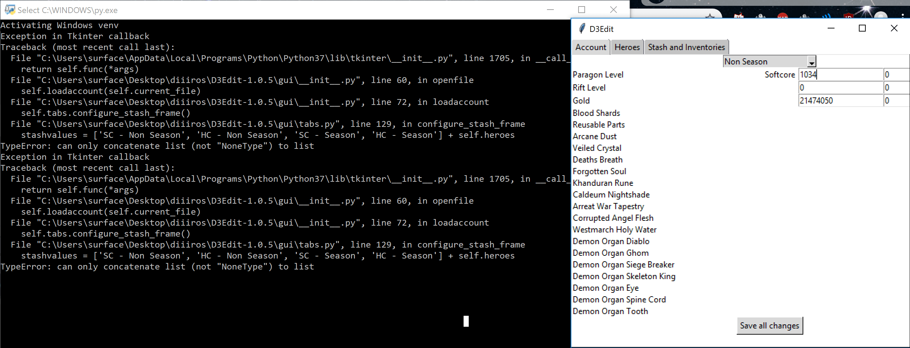Click the Demon Organ Tooth label
Screen dimensions: 910x348
pos(610,311)
